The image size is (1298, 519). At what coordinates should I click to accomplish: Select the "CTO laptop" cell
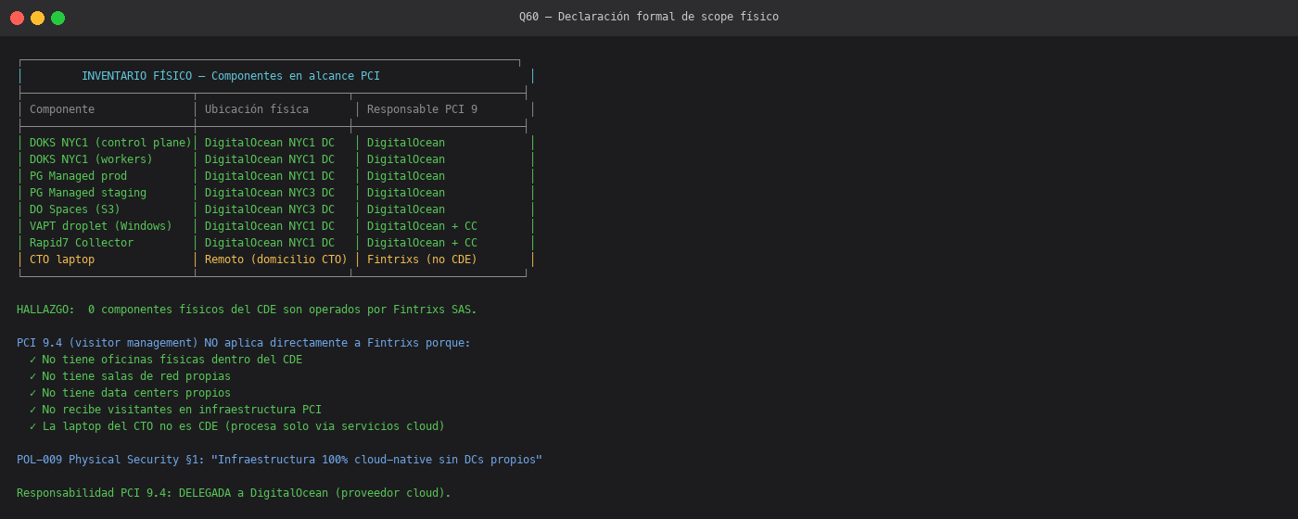pyautogui.click(x=62, y=259)
